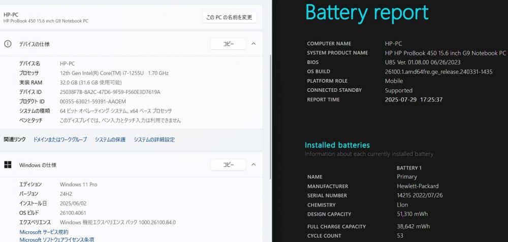This screenshot has height=242, width=508.
Task: Select the product ID 00355-63021-59391-AAOEM
Action: (92, 101)
